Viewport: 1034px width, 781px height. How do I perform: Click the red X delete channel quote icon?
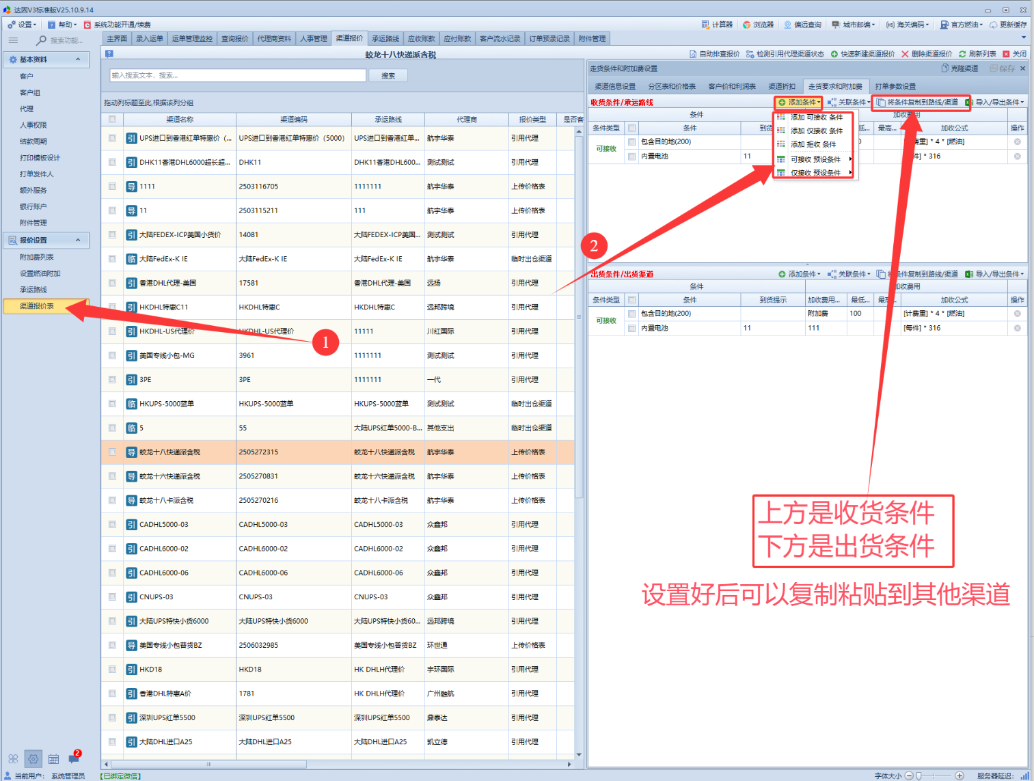[905, 54]
